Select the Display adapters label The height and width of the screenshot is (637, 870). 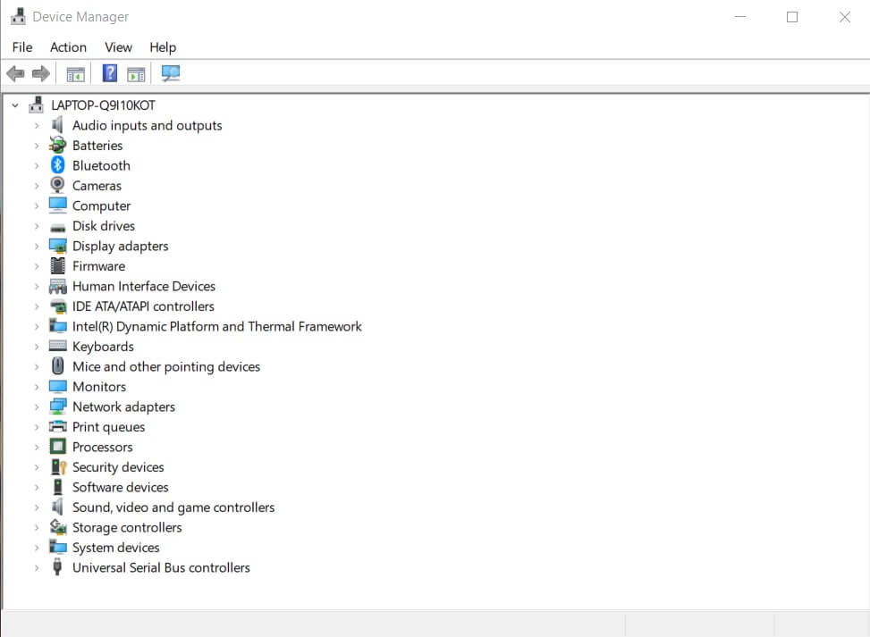[x=121, y=247]
